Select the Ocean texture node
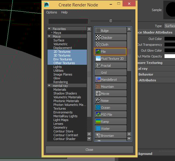This screenshot has height=161, width=175. [x=98, y=108]
